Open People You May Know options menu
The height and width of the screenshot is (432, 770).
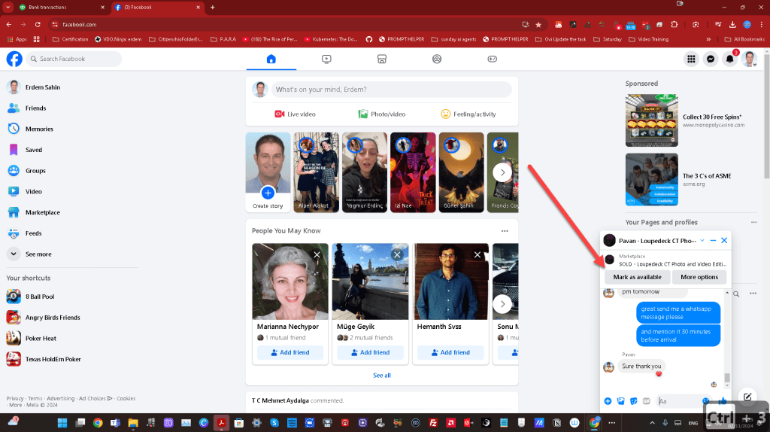[505, 231]
